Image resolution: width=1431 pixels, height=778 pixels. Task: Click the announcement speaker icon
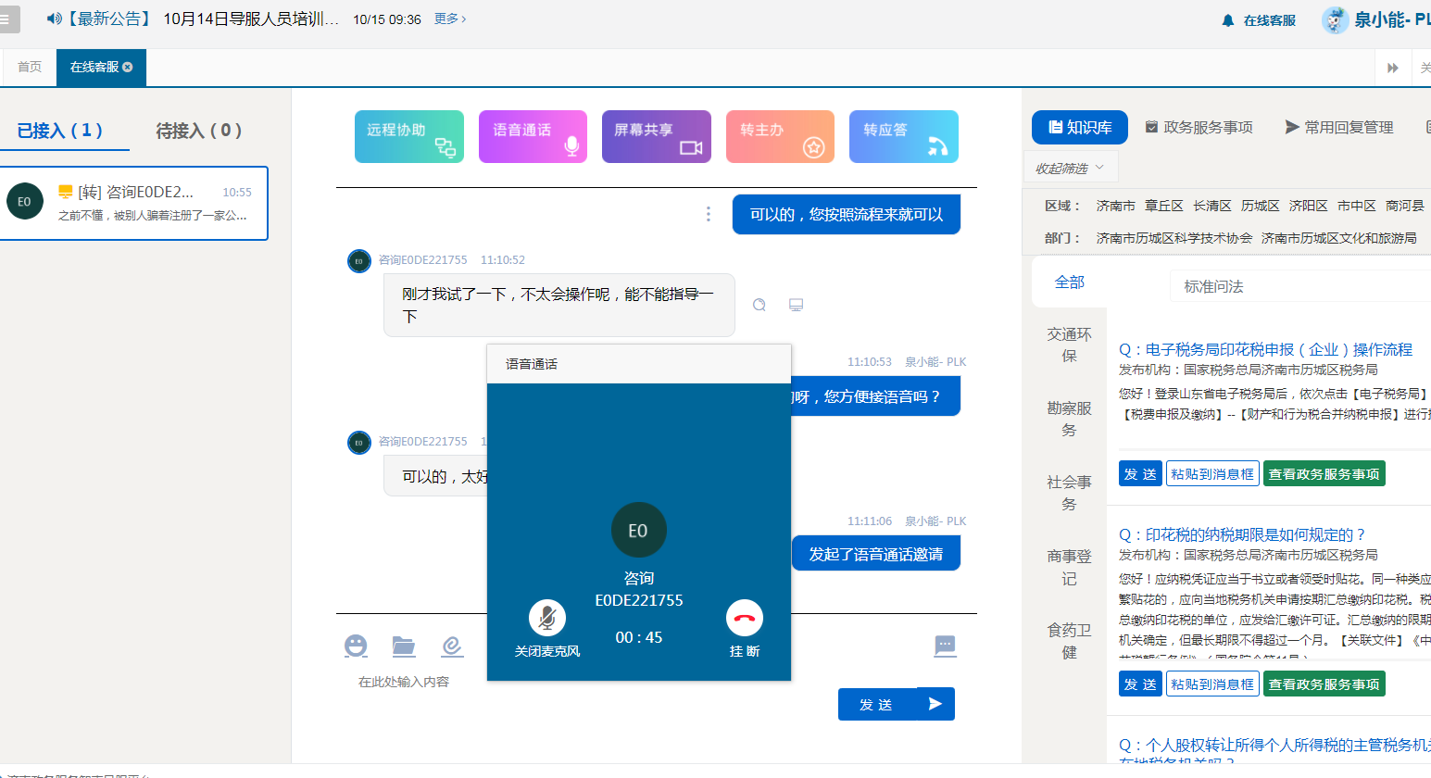click(54, 19)
